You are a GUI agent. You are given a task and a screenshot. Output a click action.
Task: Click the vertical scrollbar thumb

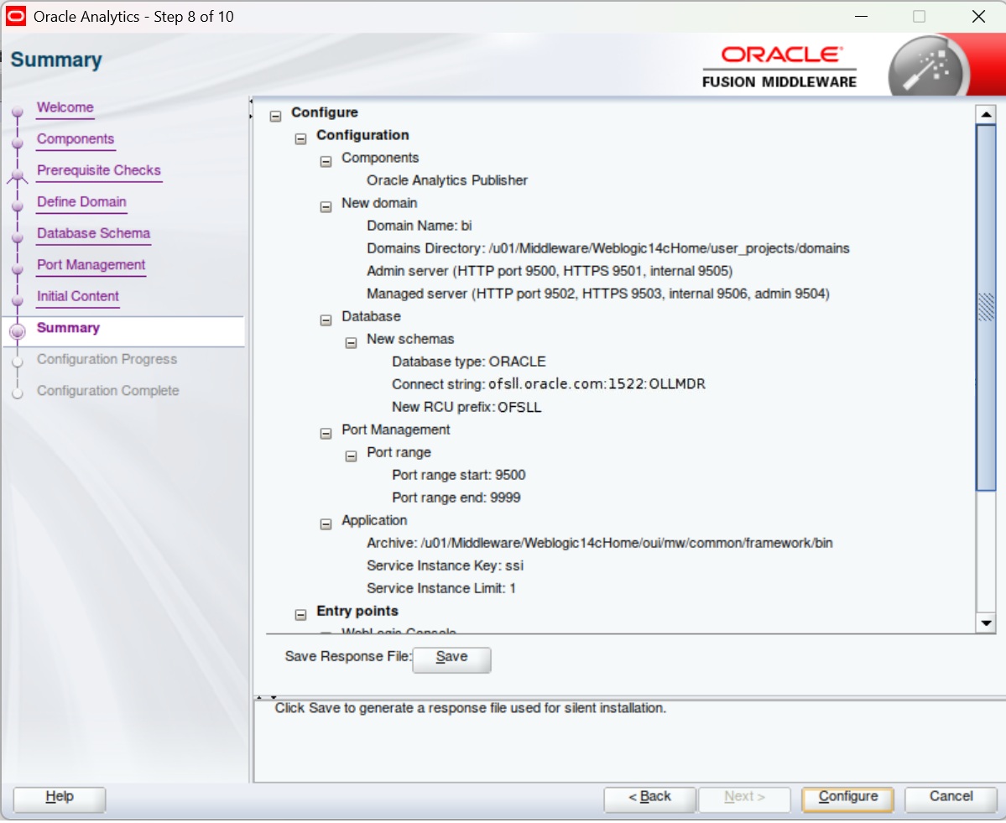coord(986,308)
